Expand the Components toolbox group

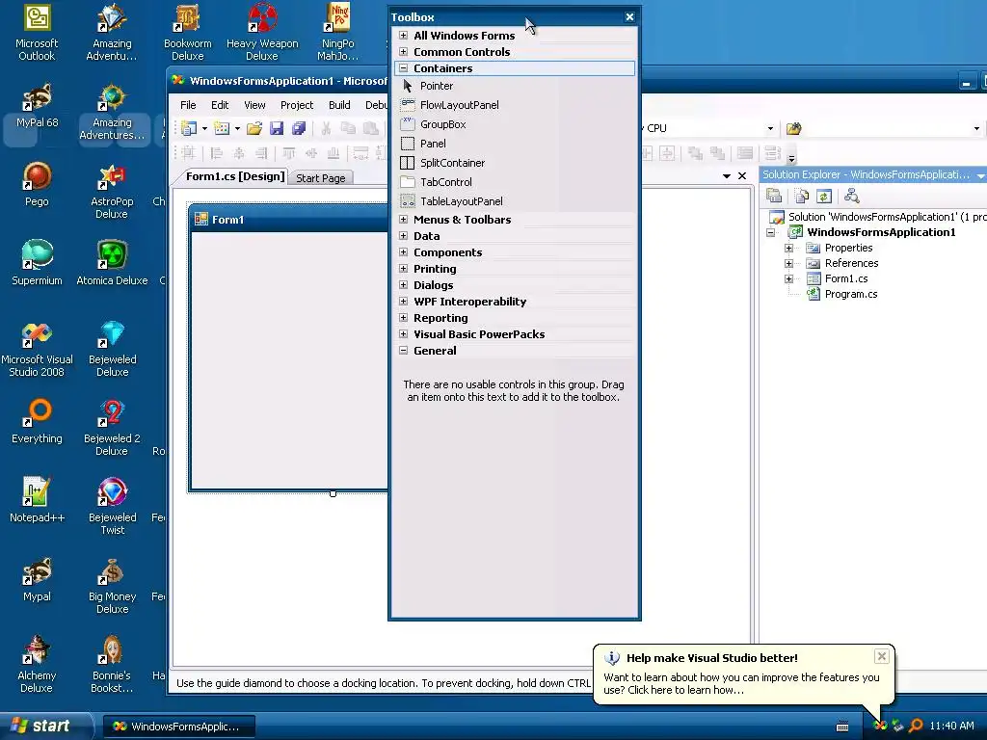pos(404,252)
